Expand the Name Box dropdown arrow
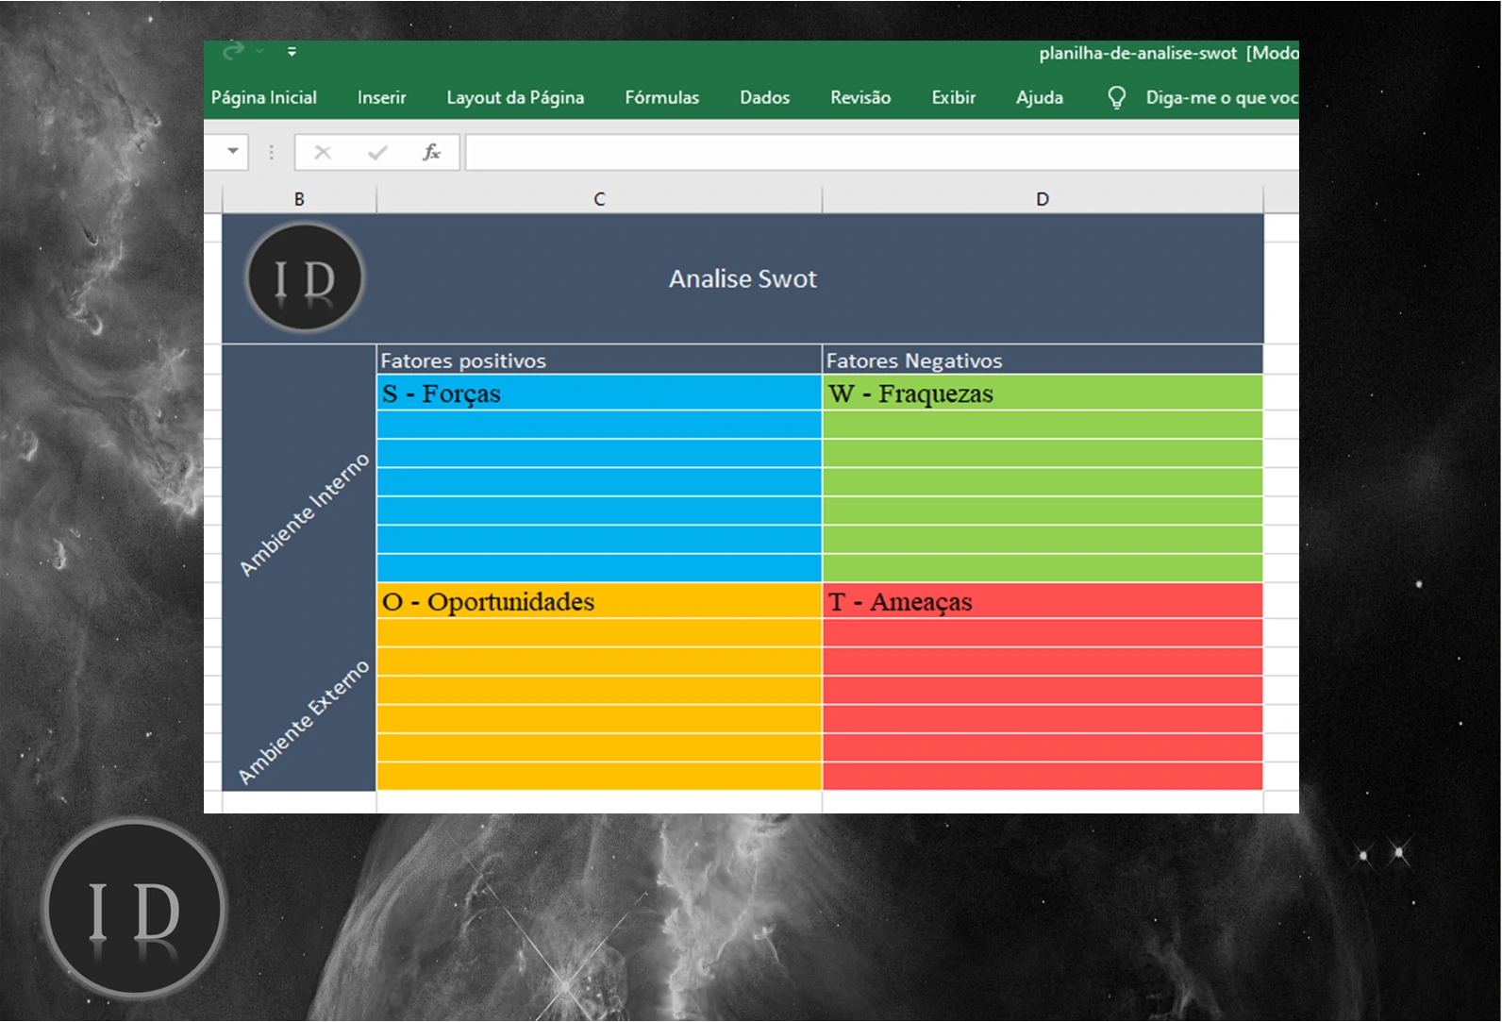This screenshot has width=1502, height=1022. (232, 151)
